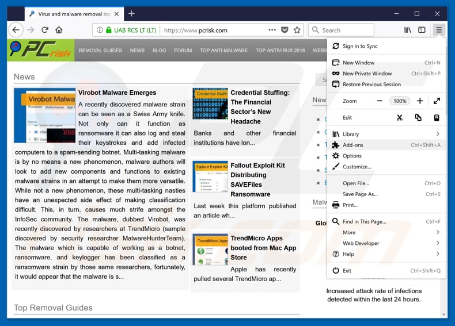Enter full screen mode icon
Screen dimensions: 455x326
tap(437, 101)
